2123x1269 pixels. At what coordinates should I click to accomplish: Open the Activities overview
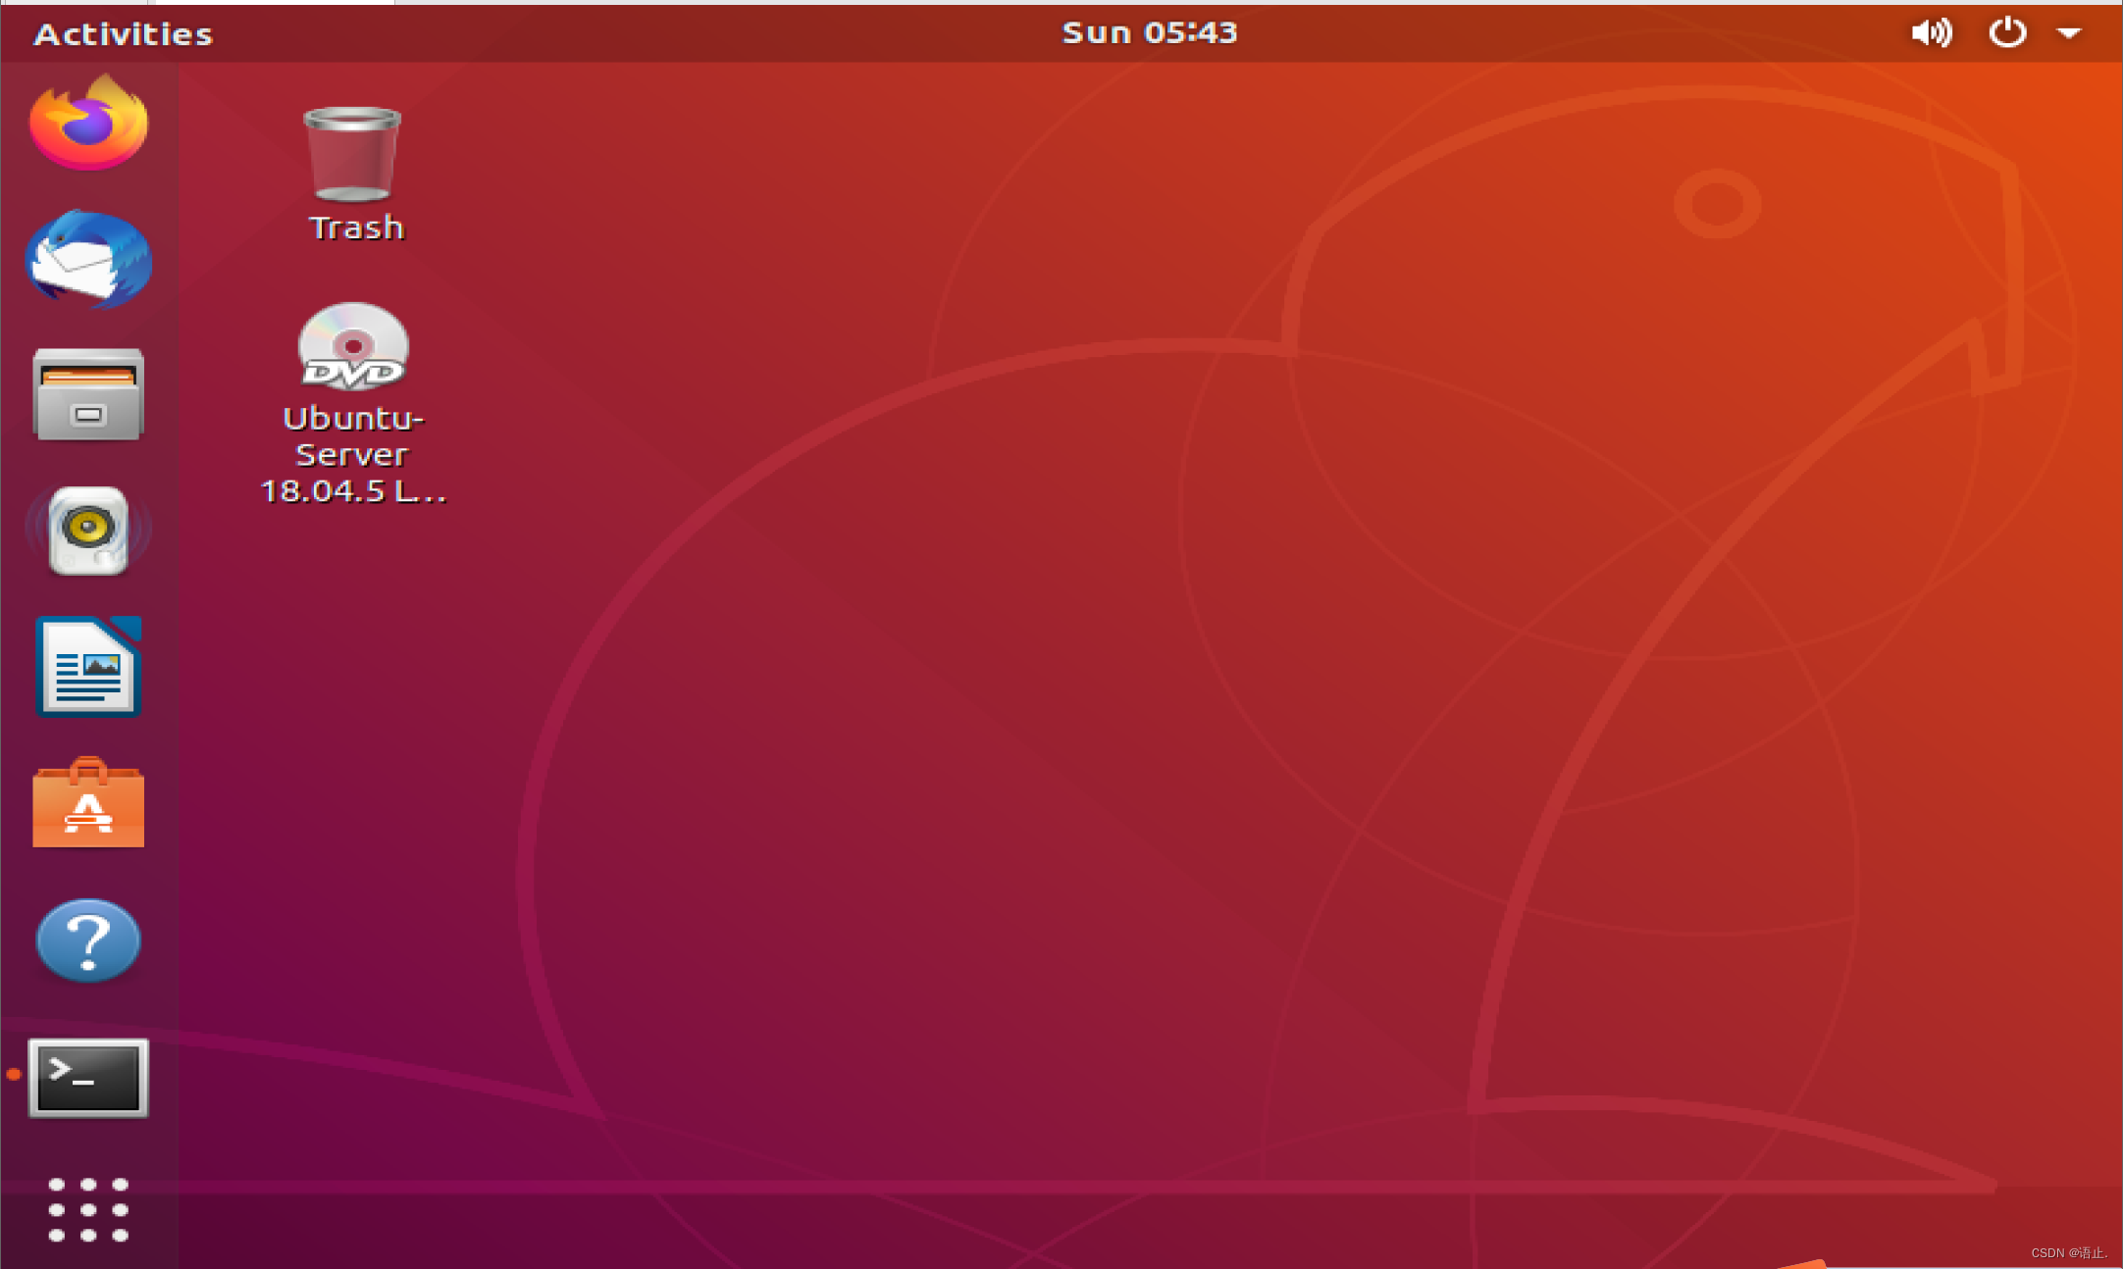click(121, 32)
